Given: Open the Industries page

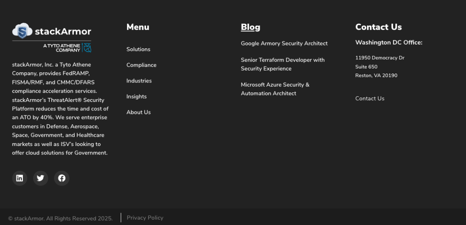Looking at the screenshot, I should tap(139, 81).
